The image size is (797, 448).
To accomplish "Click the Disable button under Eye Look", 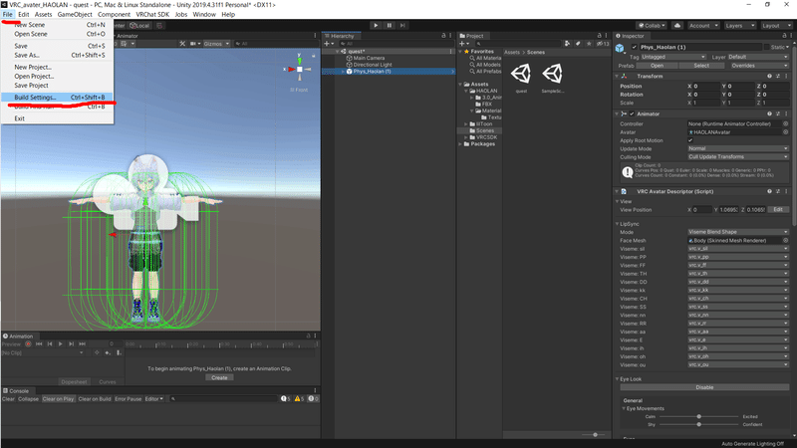I will pyautogui.click(x=704, y=387).
